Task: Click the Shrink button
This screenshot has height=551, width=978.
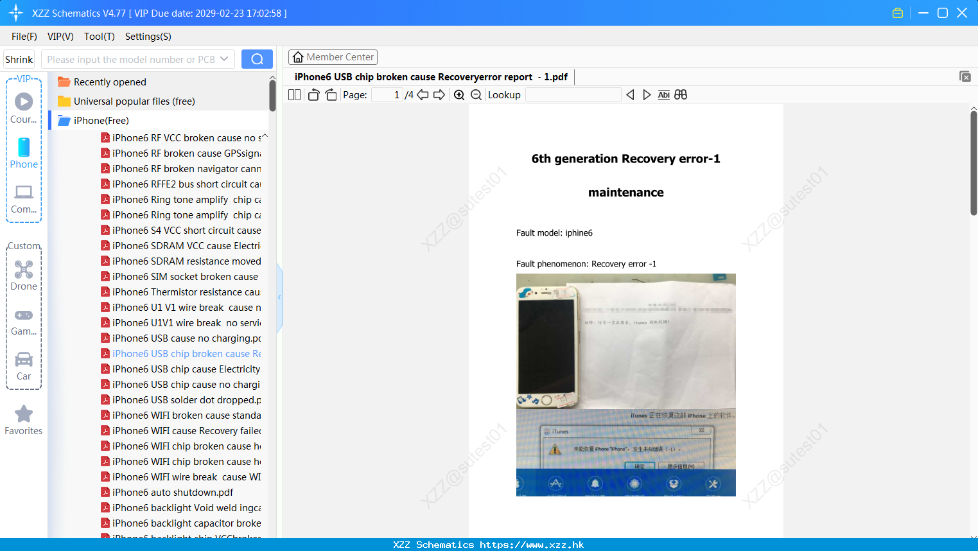Action: (x=19, y=59)
